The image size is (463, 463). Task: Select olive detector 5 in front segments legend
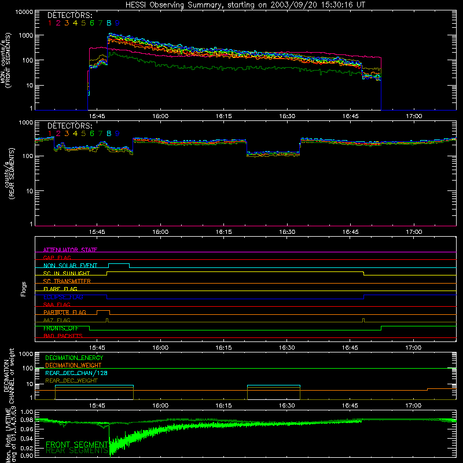[x=83, y=23]
